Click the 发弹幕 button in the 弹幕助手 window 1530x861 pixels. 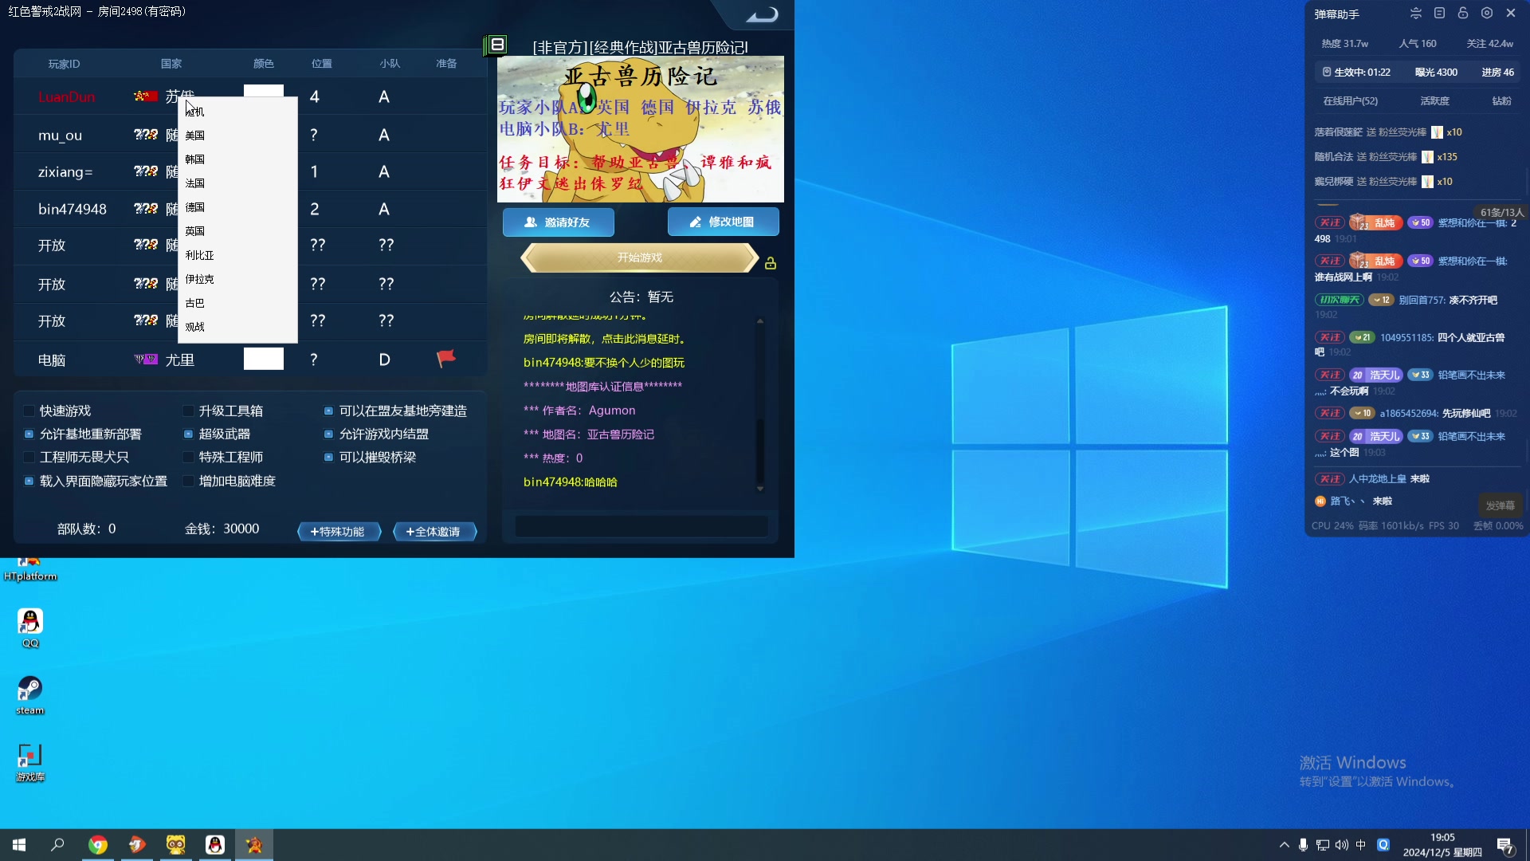[1501, 505]
